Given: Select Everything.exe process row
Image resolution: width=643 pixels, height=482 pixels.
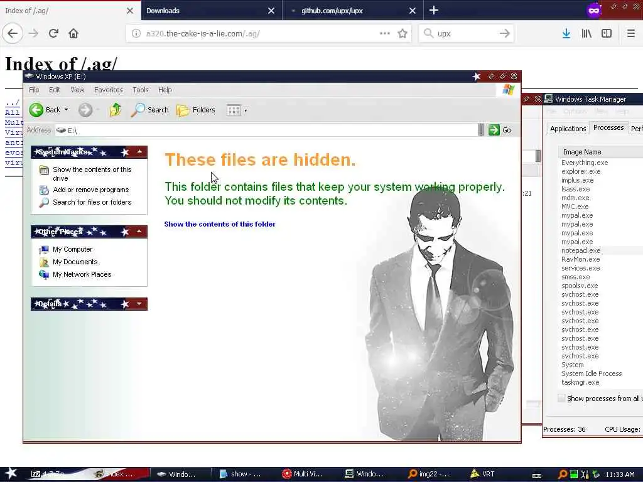Looking at the screenshot, I should pos(585,163).
